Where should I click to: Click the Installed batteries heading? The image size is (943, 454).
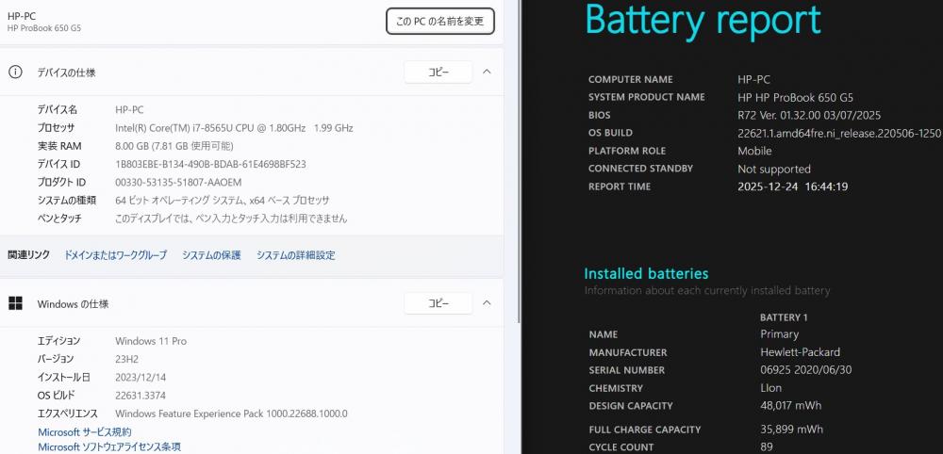(x=646, y=274)
